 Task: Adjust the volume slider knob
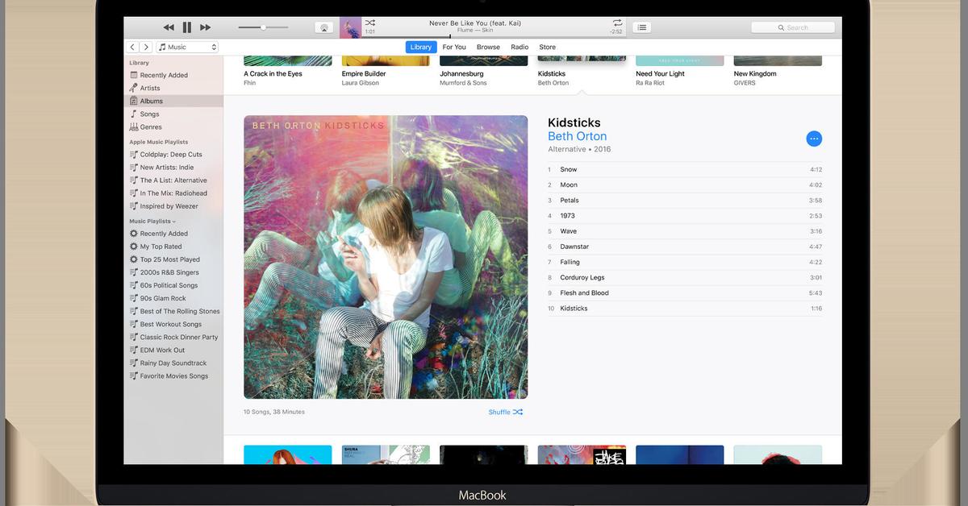(263, 27)
